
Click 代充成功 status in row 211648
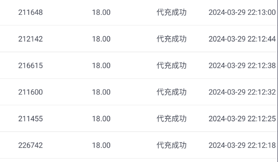[x=172, y=12]
